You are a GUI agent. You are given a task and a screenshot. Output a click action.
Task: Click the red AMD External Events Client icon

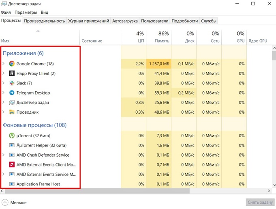coord(12,165)
